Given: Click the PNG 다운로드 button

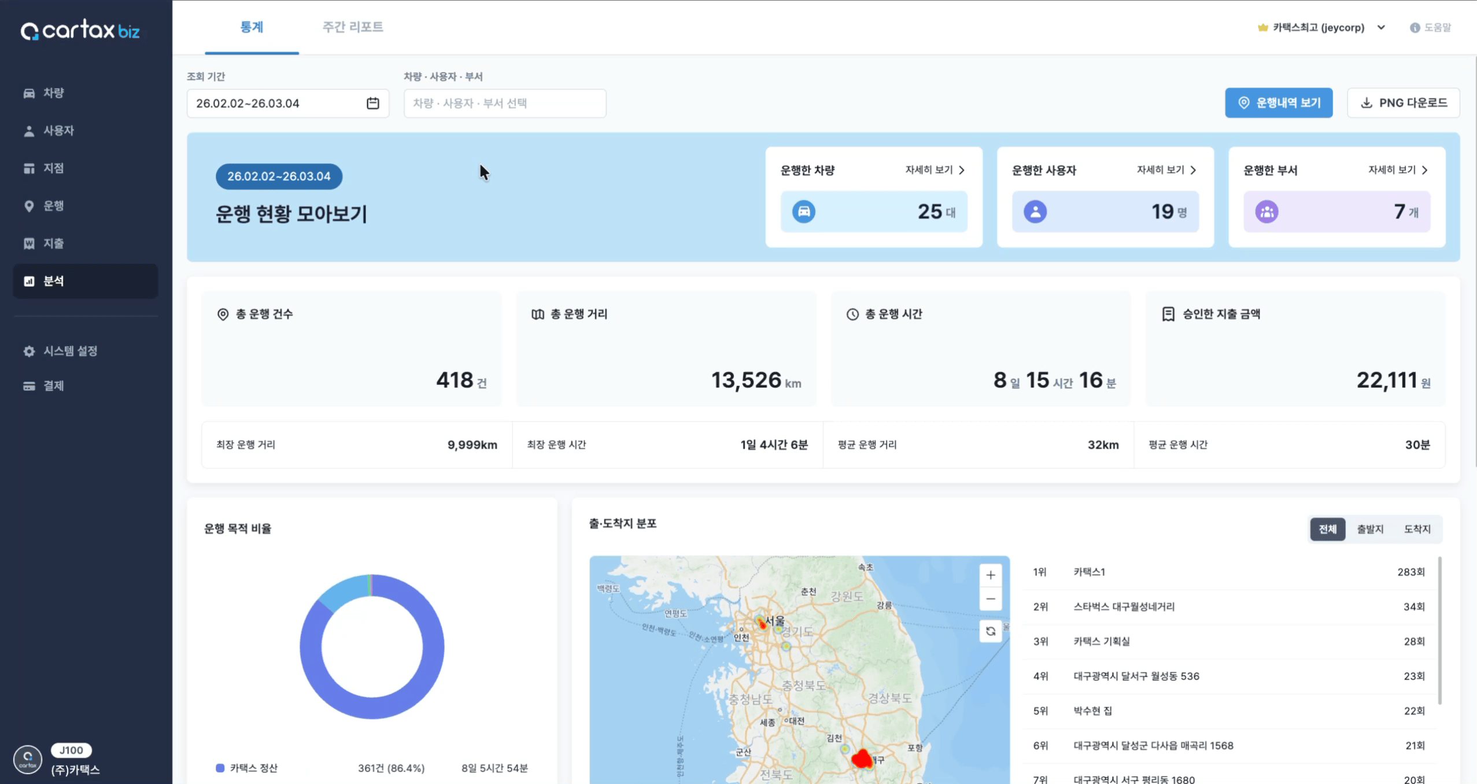Looking at the screenshot, I should tap(1403, 103).
